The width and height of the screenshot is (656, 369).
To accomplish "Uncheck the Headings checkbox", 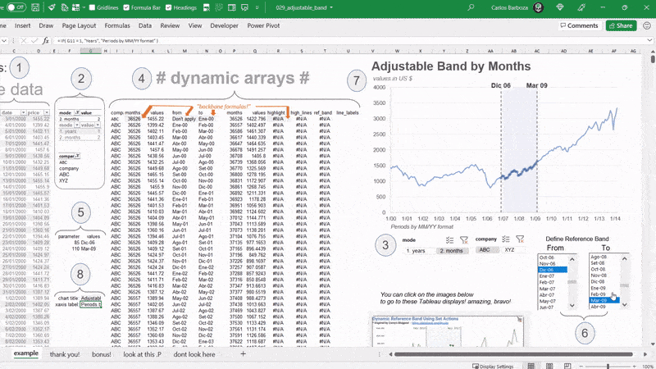I will (169, 7).
